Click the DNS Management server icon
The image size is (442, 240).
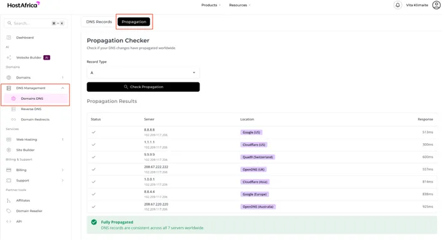[9, 89]
